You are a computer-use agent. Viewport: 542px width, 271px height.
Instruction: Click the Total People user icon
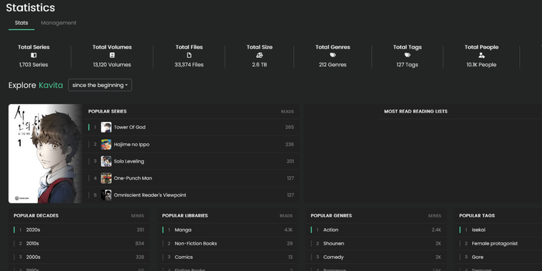(x=481, y=56)
